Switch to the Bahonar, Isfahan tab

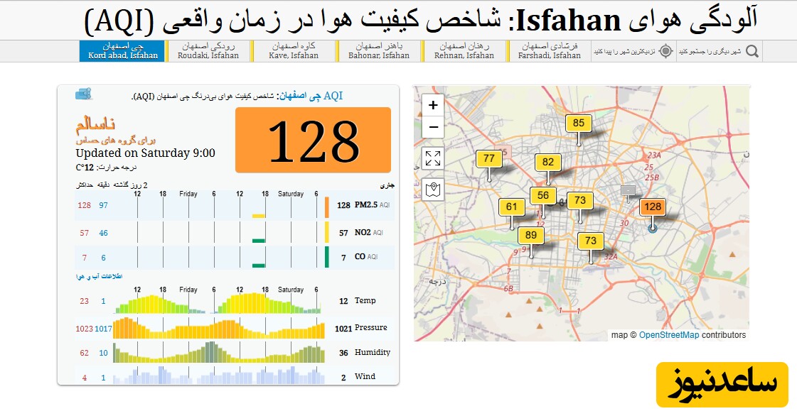(x=379, y=51)
